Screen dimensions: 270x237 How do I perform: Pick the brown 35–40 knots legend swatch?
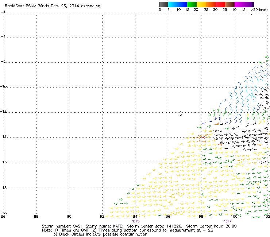point(230,4)
